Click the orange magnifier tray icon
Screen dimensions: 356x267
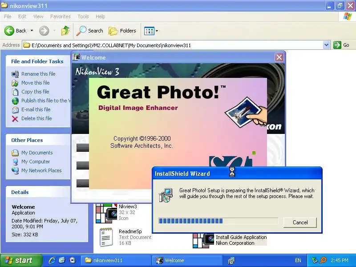click(x=323, y=260)
